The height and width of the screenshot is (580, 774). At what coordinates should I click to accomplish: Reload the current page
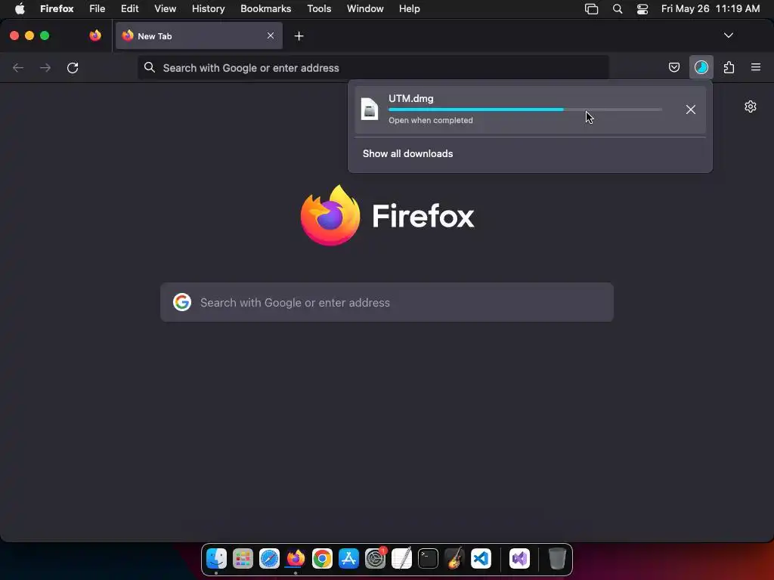[x=73, y=67]
